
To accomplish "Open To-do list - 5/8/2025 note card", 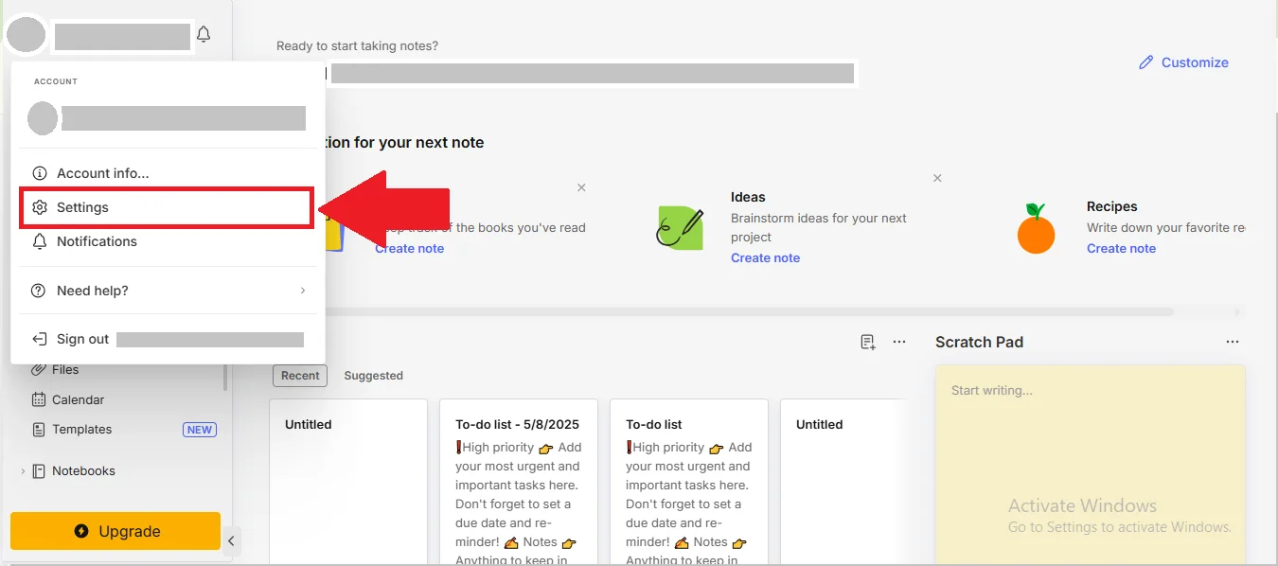I will 519,482.
